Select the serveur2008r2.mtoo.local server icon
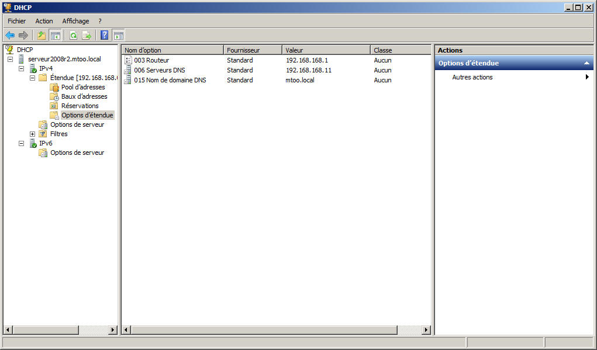 click(21, 59)
